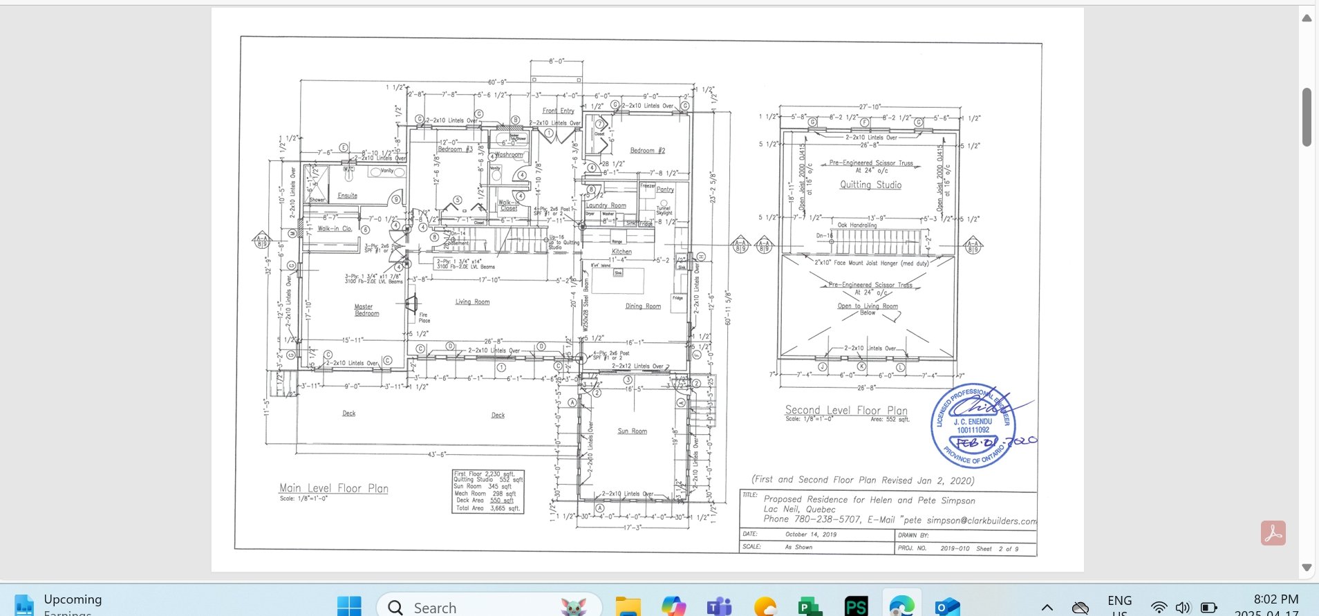The height and width of the screenshot is (616, 1319).
Task: Click the scrollbar up arrow
Action: [x=1307, y=18]
